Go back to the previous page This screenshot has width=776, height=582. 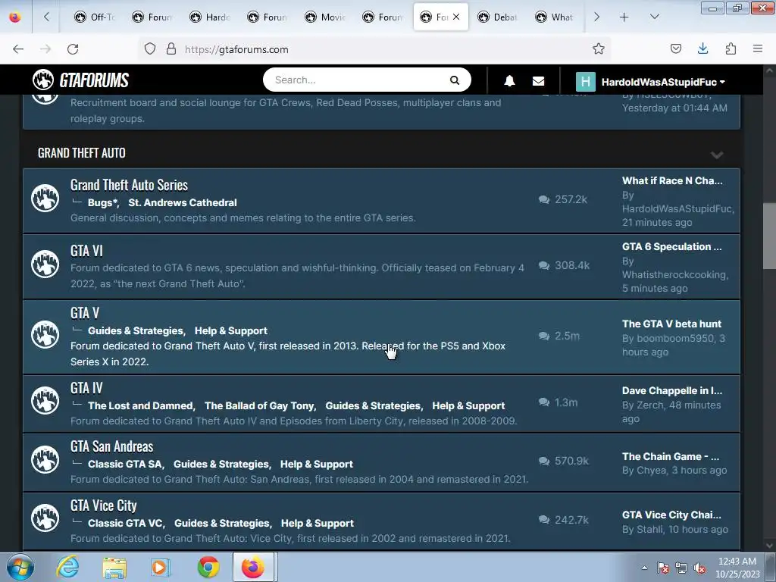coord(18,49)
